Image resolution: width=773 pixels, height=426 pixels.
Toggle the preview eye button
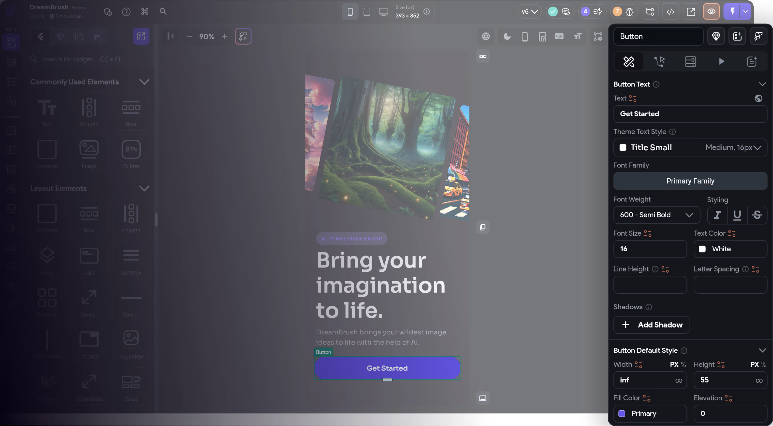coord(711,12)
